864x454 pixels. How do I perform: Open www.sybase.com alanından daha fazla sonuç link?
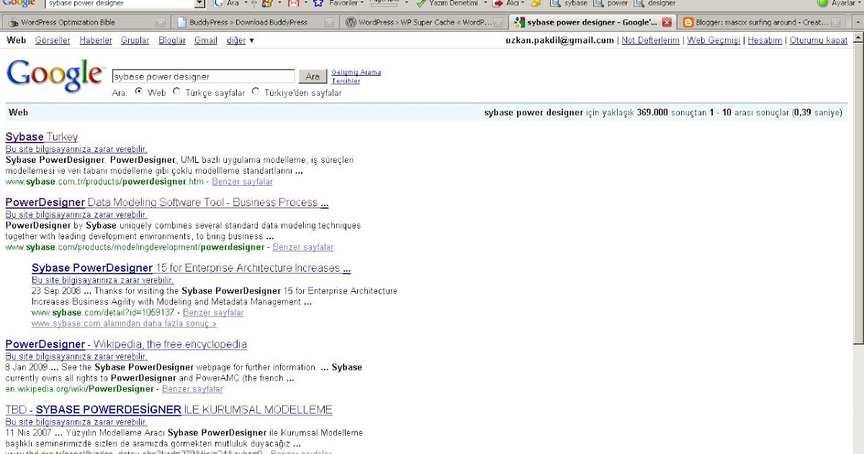click(124, 324)
